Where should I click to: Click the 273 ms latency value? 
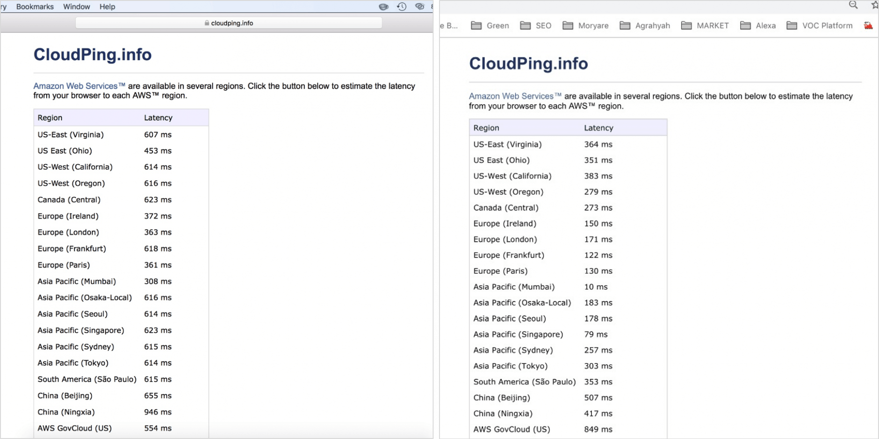click(598, 208)
